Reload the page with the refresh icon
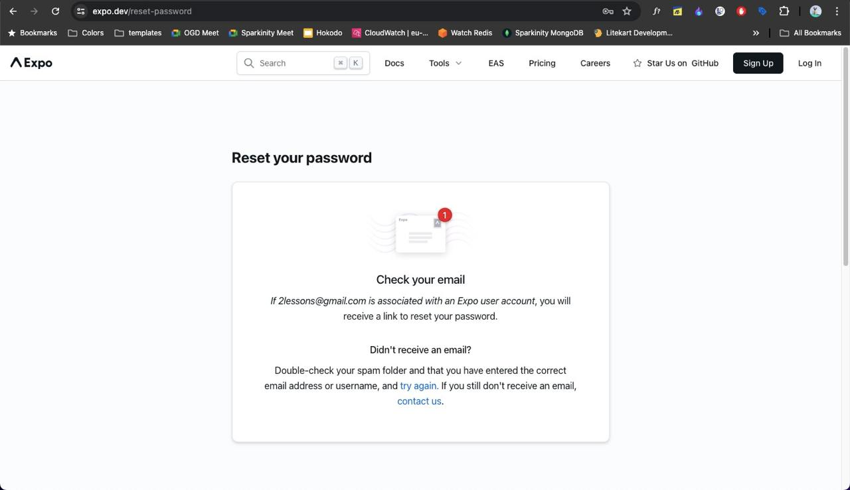850x490 pixels. (55, 11)
